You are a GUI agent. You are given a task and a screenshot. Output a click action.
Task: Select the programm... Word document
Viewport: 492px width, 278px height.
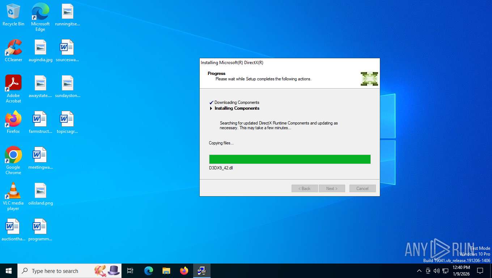40,230
